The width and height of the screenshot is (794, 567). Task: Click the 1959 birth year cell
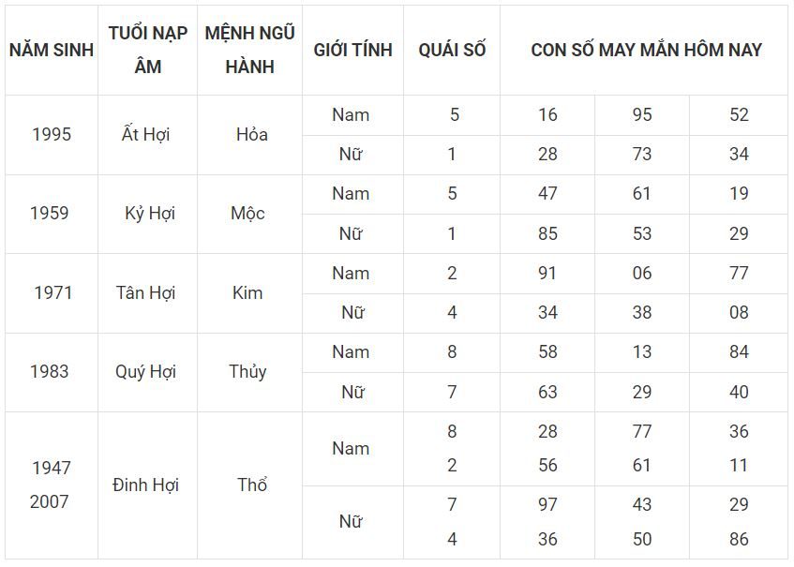coord(49,213)
